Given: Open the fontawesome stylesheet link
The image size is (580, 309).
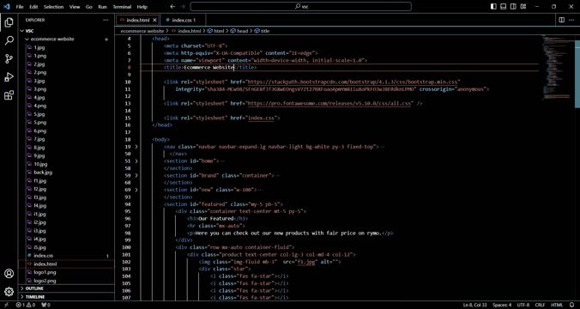Looking at the screenshot, I should click(329, 104).
